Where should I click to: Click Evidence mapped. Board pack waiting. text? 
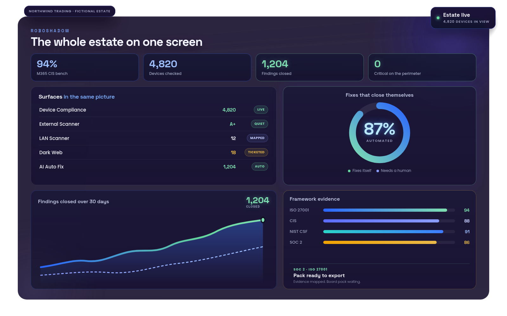click(327, 282)
